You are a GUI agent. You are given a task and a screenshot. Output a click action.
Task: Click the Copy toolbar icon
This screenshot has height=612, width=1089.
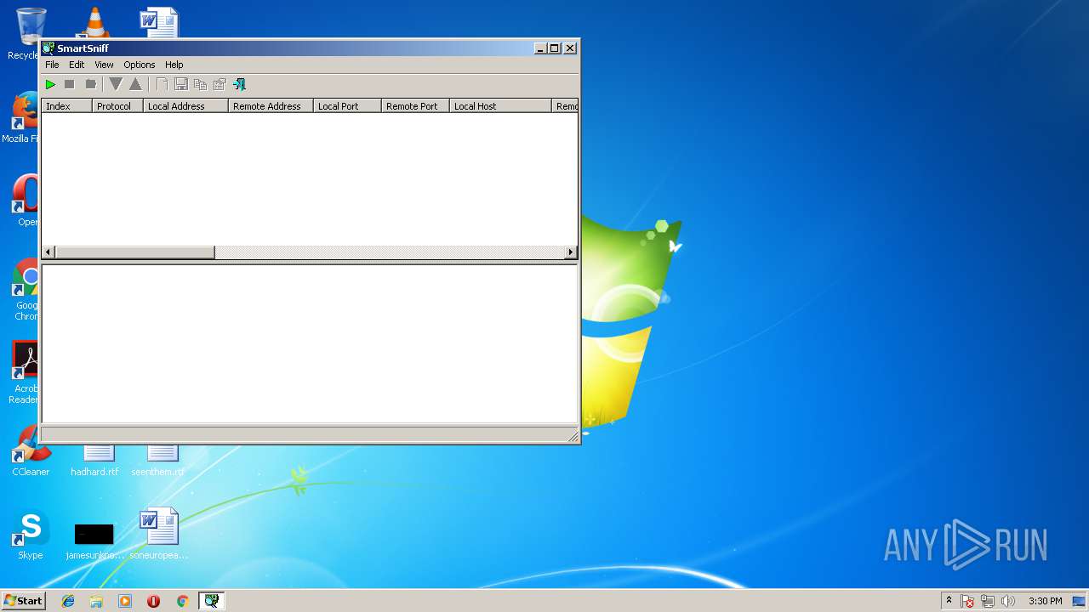[x=201, y=84]
